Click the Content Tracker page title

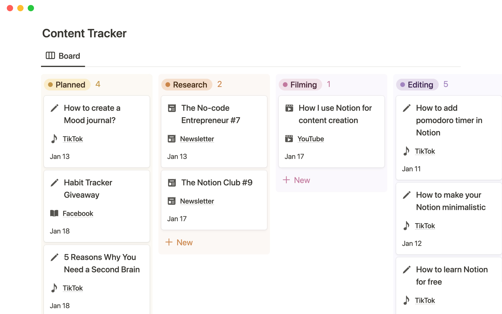[x=84, y=33]
